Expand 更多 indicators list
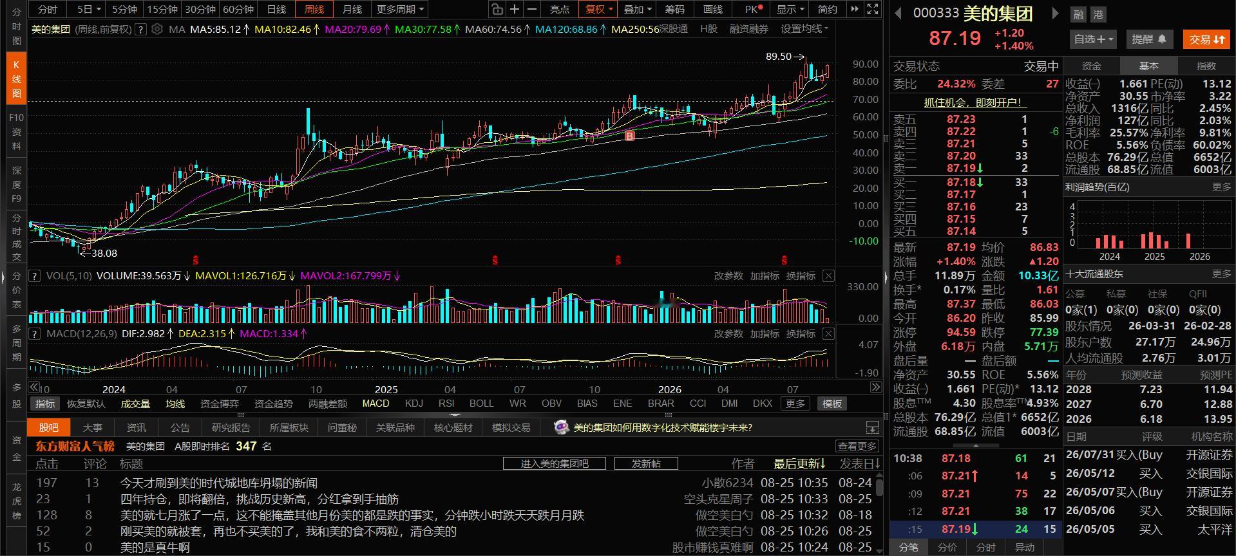Screen dimensions: 1236x556 point(795,404)
